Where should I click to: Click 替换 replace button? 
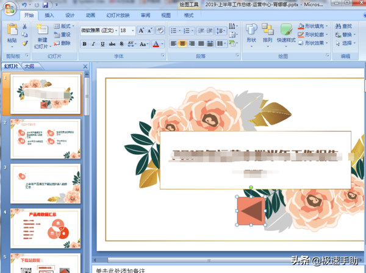(x=345, y=35)
